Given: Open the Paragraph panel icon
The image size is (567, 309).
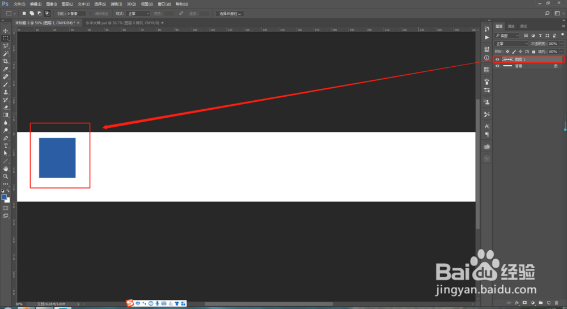Looking at the screenshot, I should (486, 134).
